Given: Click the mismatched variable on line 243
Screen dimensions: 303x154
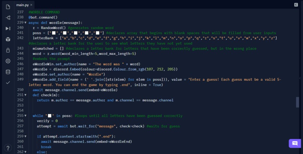Looking at the screenshot, I should pos(43,48).
